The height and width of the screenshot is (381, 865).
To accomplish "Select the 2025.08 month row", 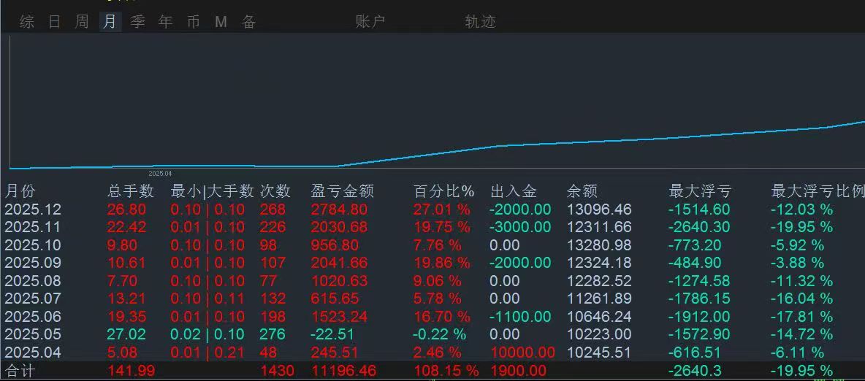I will 432,281.
